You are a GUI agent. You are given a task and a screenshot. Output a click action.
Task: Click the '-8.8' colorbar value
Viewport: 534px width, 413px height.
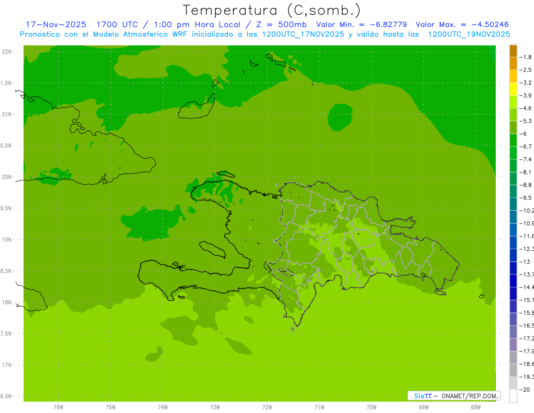coord(525,185)
